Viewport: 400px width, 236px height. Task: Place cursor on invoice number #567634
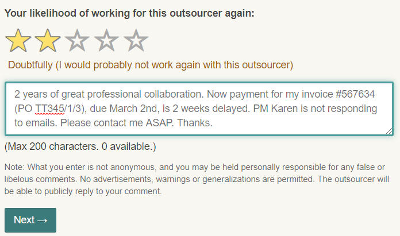(355, 94)
